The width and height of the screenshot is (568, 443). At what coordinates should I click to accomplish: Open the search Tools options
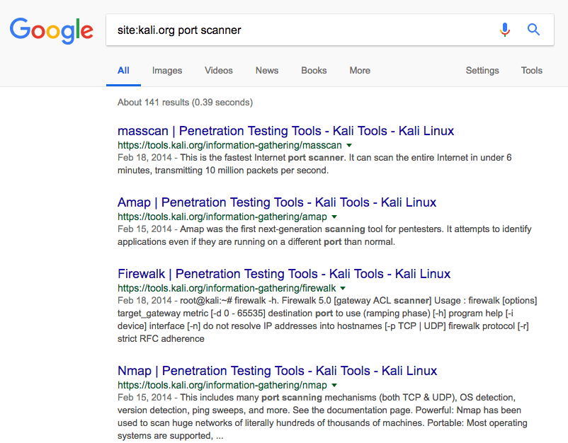coord(532,71)
